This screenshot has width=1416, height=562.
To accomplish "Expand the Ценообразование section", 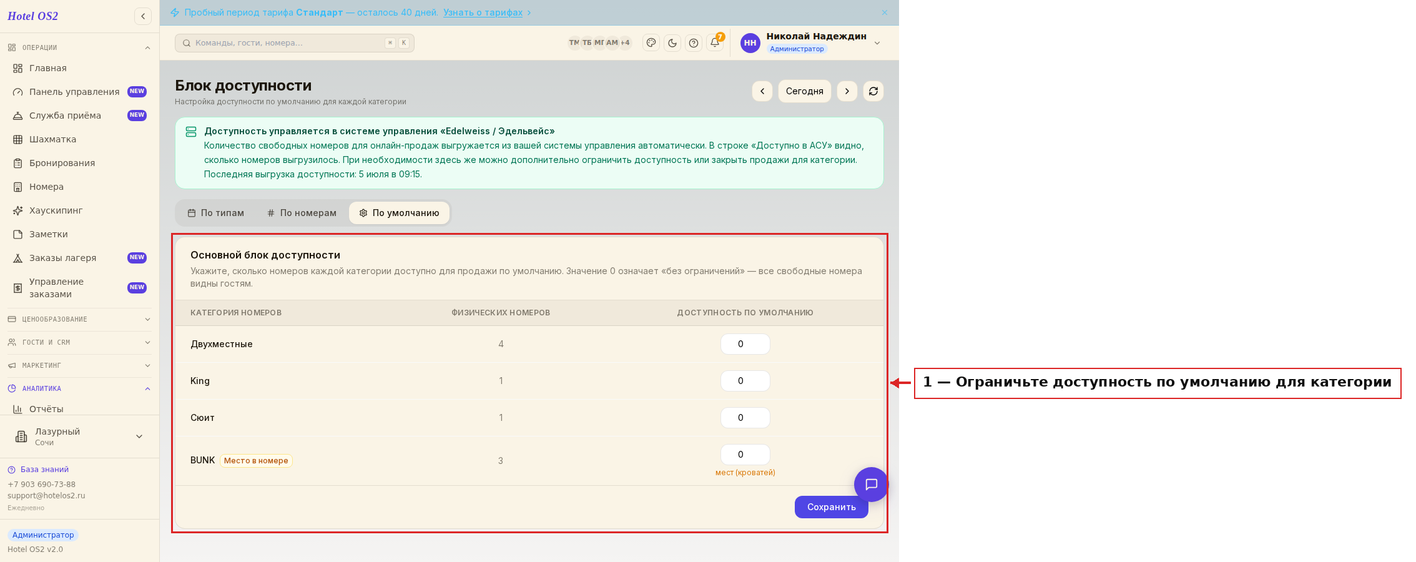I will 79,319.
